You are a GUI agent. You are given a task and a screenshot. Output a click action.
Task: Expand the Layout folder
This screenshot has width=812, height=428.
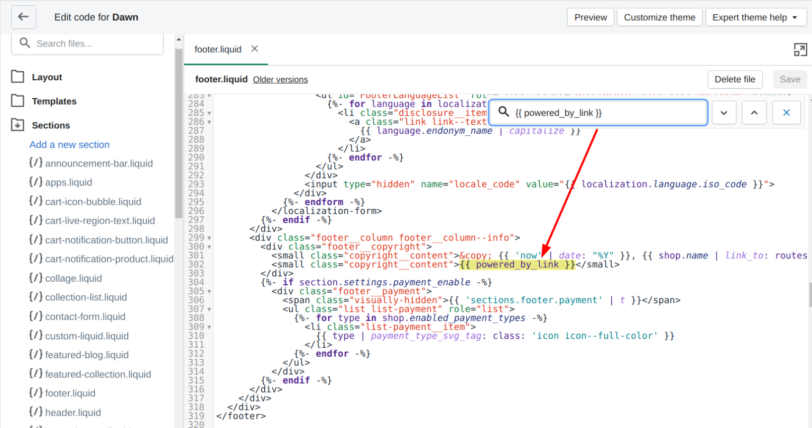point(47,77)
